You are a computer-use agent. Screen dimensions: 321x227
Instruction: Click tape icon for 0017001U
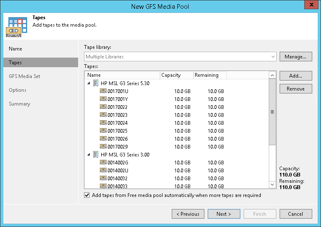pyautogui.click(x=103, y=91)
